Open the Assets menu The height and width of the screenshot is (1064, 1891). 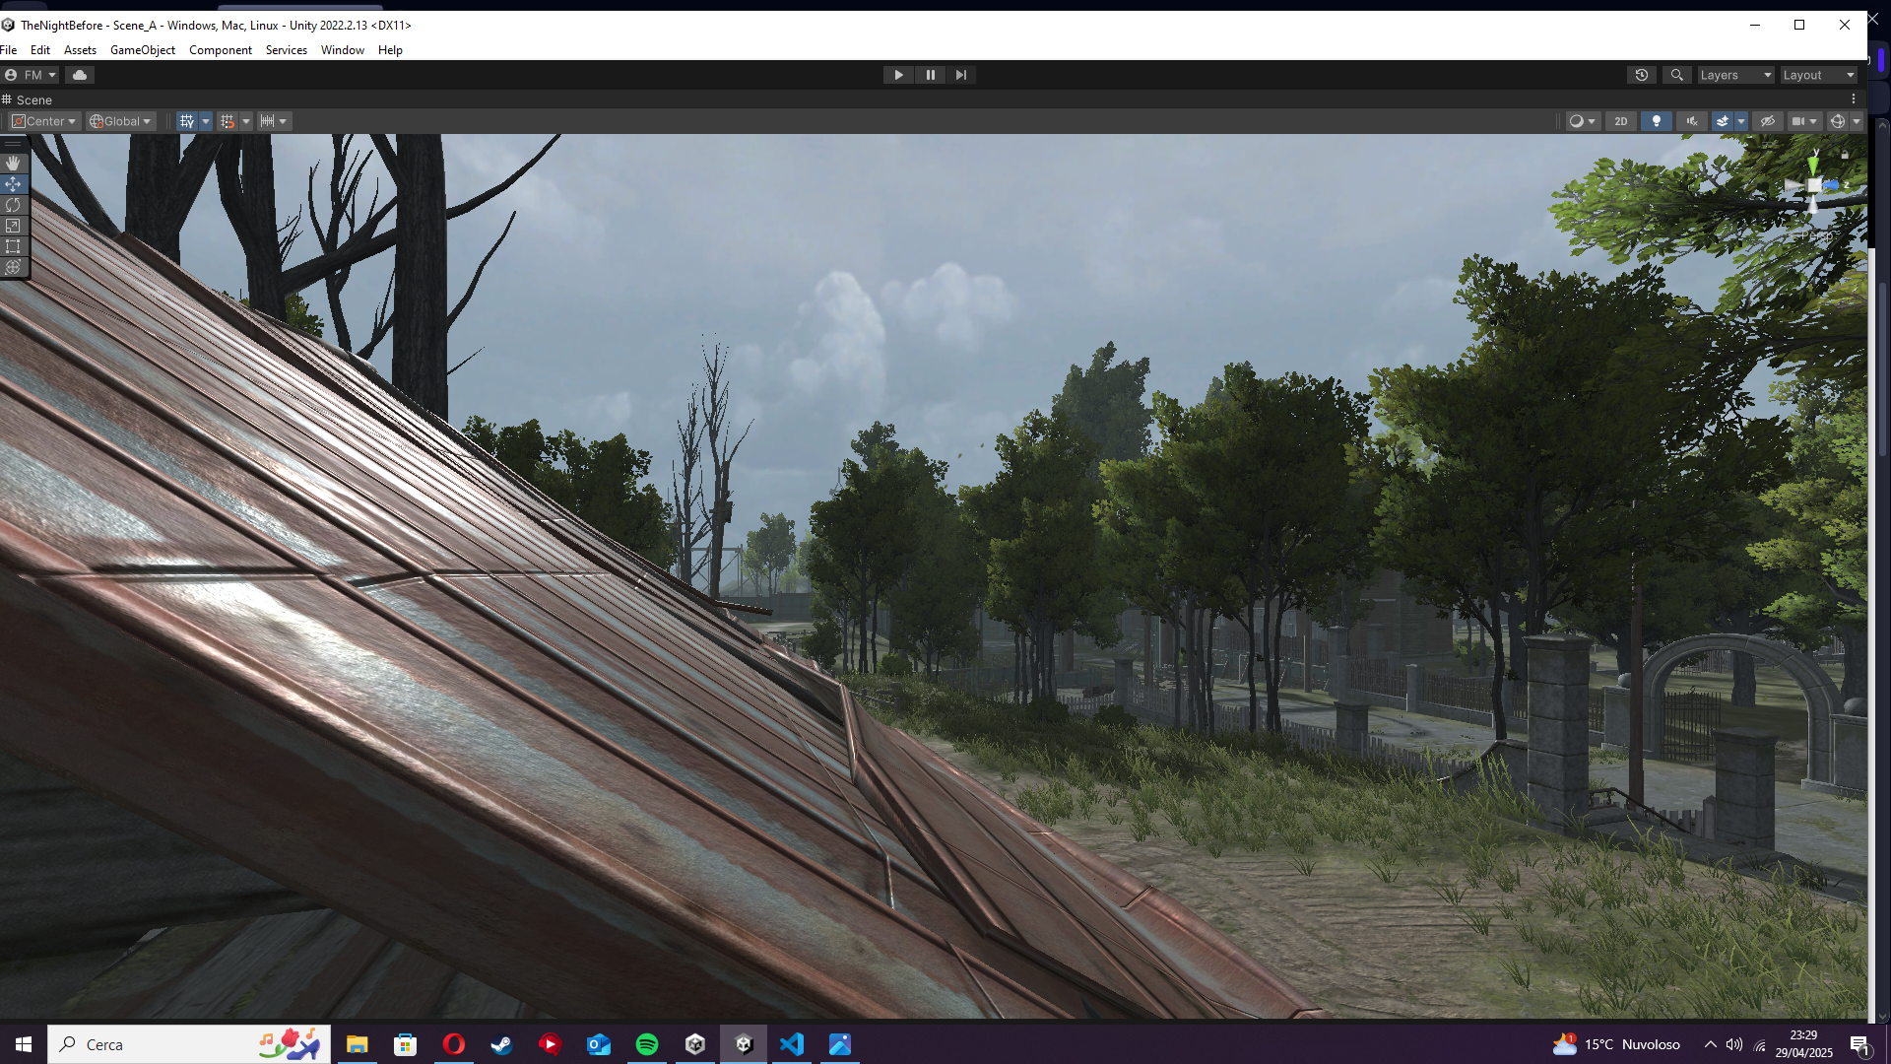[80, 50]
